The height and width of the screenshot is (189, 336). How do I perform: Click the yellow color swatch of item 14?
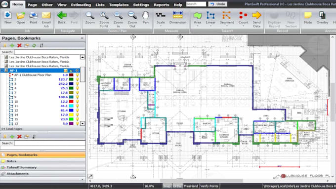point(71,114)
